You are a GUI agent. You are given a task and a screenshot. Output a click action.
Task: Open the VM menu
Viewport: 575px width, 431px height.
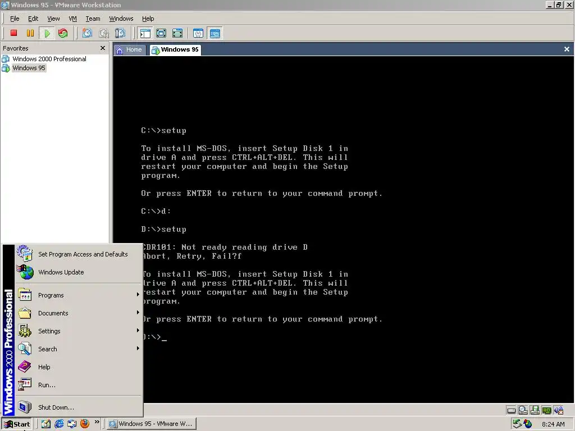click(72, 19)
